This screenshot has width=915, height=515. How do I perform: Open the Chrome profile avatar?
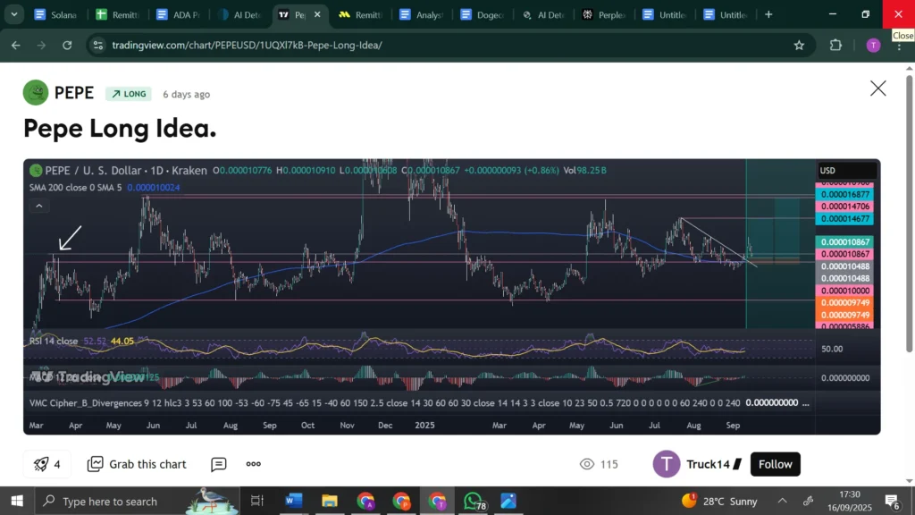[x=873, y=45]
